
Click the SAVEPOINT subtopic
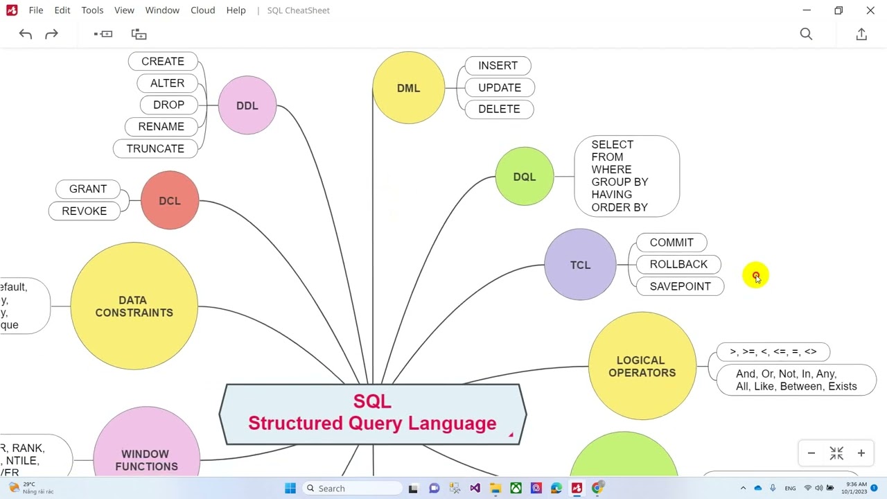[x=680, y=287]
